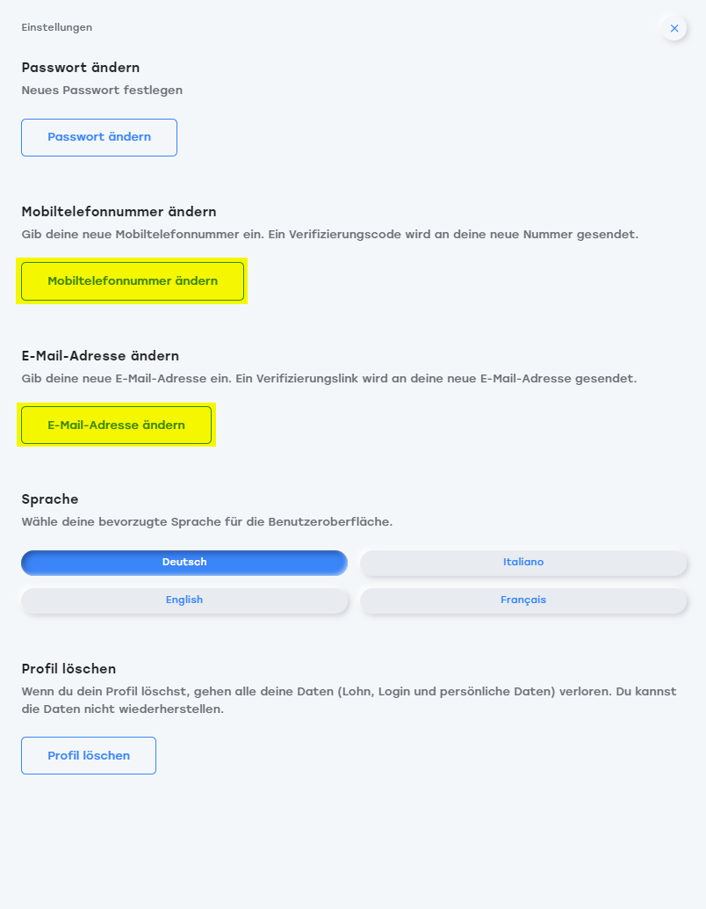706x909 pixels.
Task: Click the Einstellungen title text
Action: click(57, 27)
